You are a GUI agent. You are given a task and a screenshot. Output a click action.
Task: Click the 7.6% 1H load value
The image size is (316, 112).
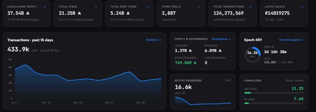(x=299, y=99)
